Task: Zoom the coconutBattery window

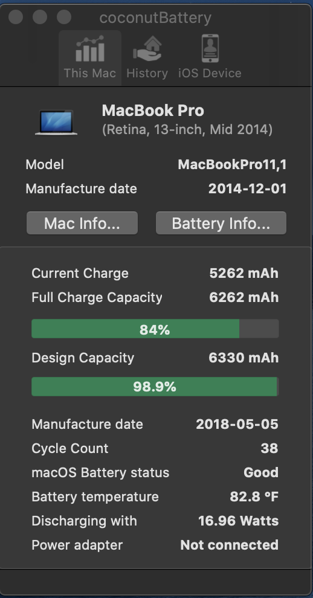Action: pyautogui.click(x=64, y=17)
